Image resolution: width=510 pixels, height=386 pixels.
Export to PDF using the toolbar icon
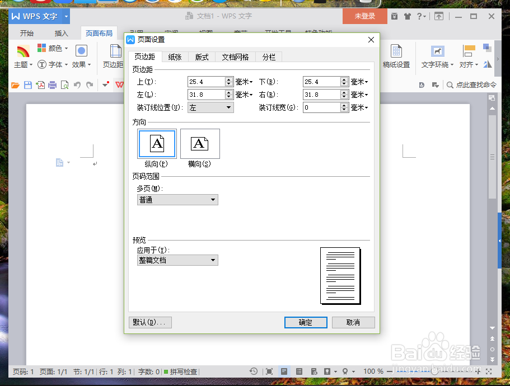[40, 85]
